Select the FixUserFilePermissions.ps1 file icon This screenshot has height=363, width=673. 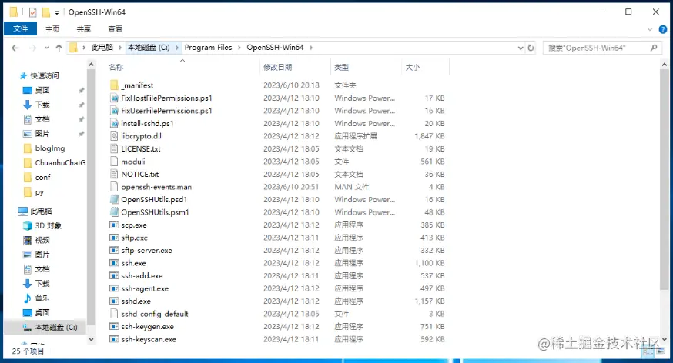(x=114, y=111)
